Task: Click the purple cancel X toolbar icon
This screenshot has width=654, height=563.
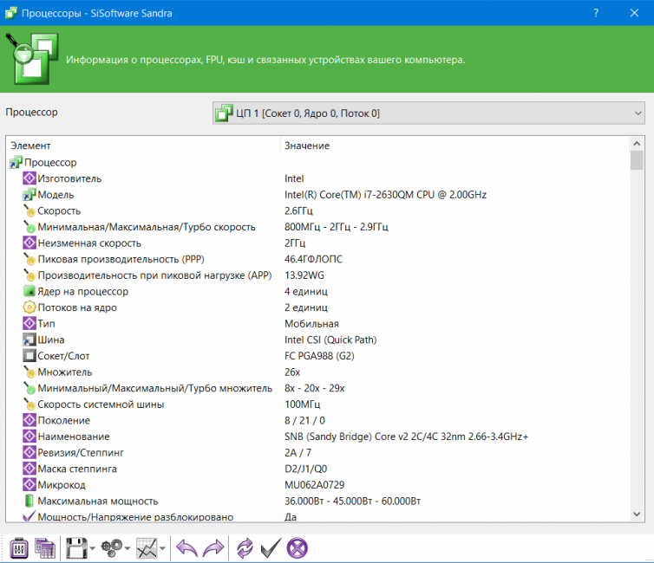Action: click(297, 548)
